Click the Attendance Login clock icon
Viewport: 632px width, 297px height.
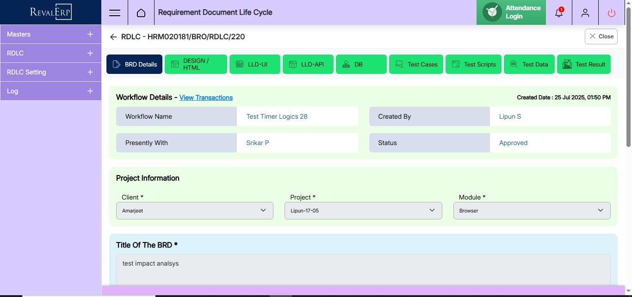click(x=492, y=12)
